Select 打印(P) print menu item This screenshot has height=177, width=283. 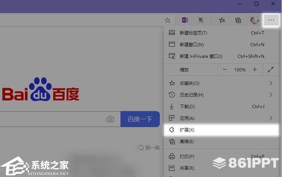(221, 156)
